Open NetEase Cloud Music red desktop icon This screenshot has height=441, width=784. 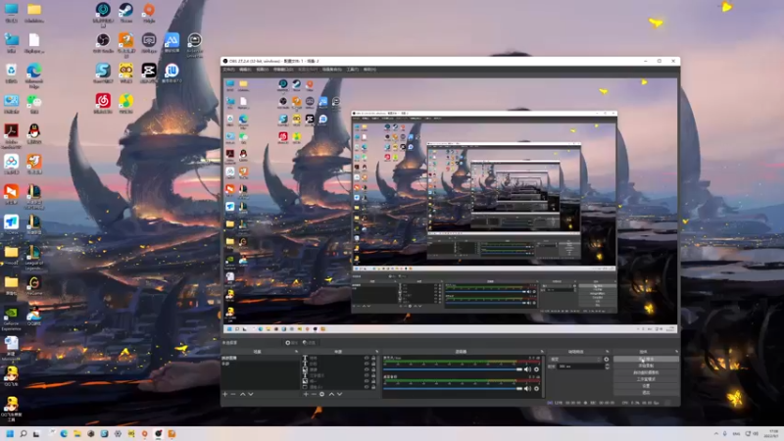click(x=103, y=104)
